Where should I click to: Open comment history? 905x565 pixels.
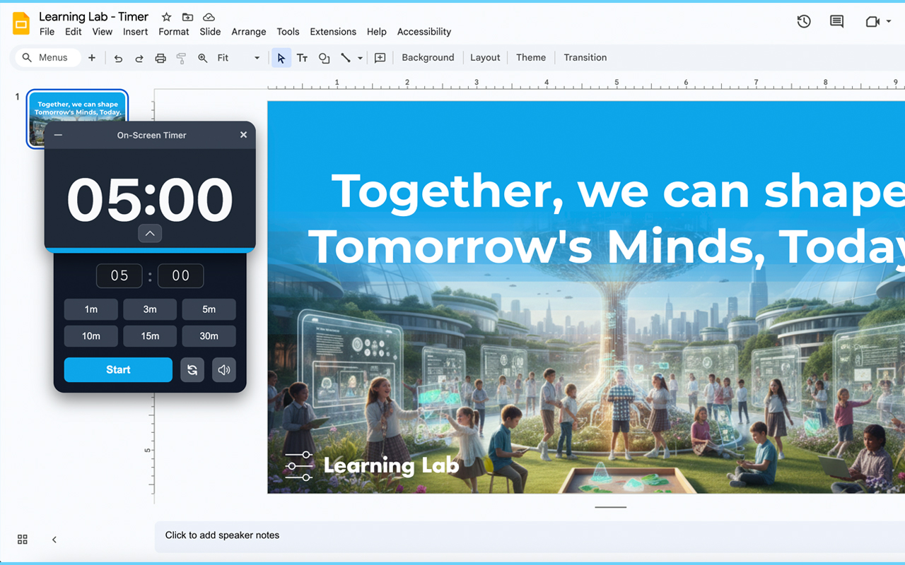tap(836, 21)
